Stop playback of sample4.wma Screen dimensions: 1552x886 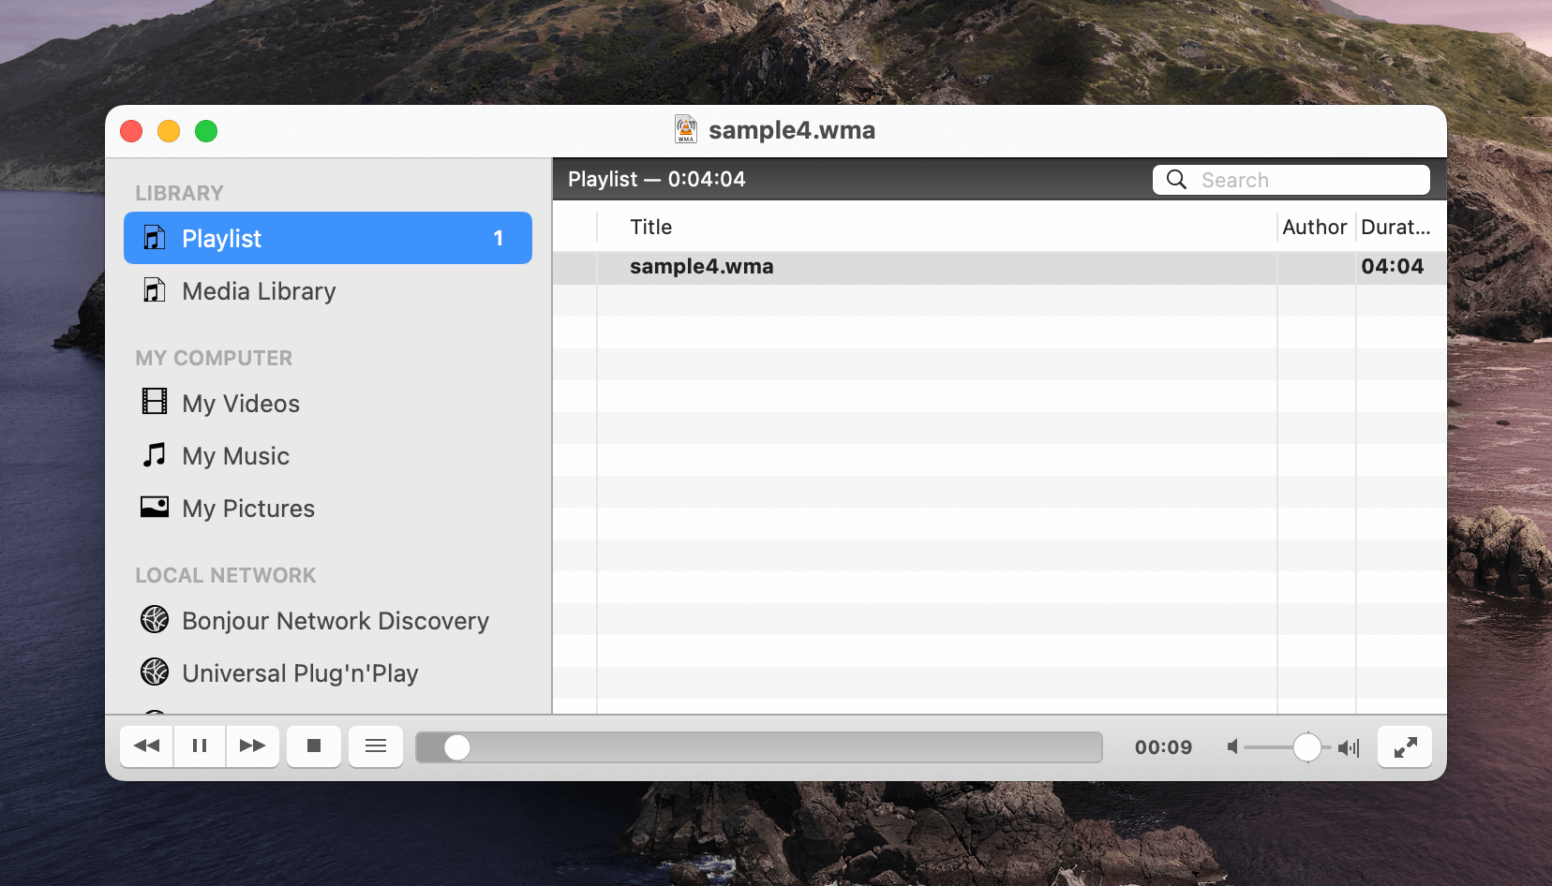[314, 746]
